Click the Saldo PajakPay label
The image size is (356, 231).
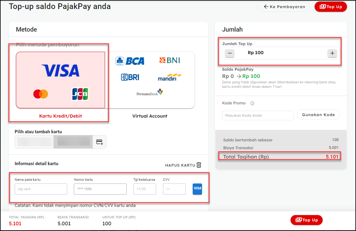[x=238, y=69]
